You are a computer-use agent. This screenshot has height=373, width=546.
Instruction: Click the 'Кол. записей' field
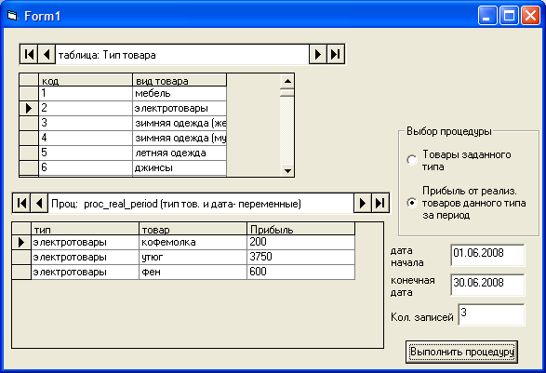pos(491,314)
